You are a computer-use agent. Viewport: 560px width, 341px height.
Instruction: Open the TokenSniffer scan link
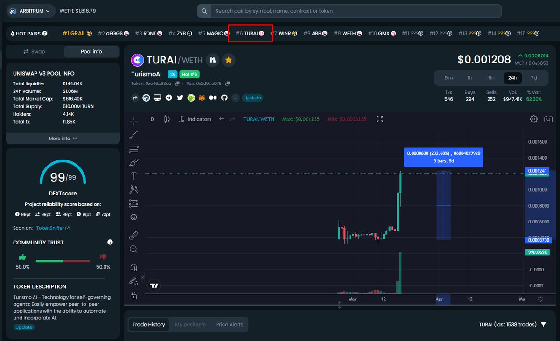coord(53,228)
